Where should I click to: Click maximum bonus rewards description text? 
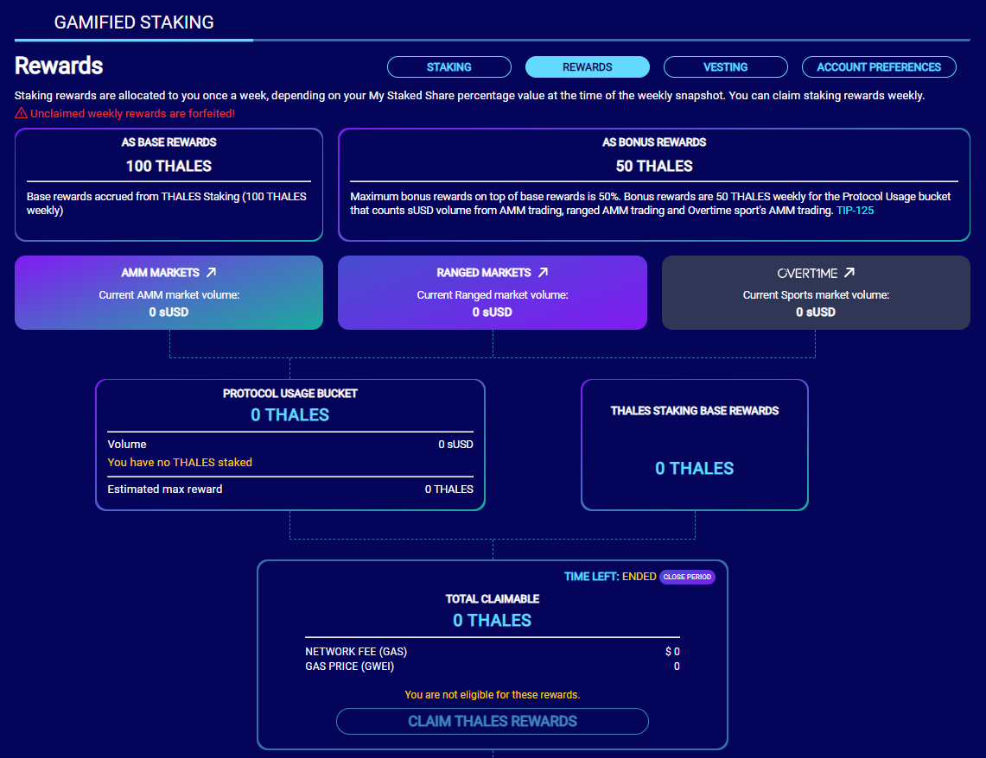(650, 204)
